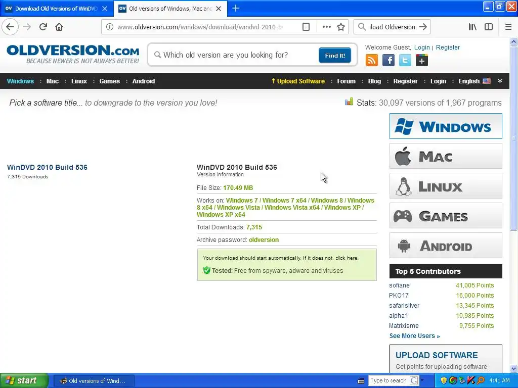This screenshot has width=518, height=388.
Task: Click the green-red swirl tray icon
Action: [x=453, y=380]
